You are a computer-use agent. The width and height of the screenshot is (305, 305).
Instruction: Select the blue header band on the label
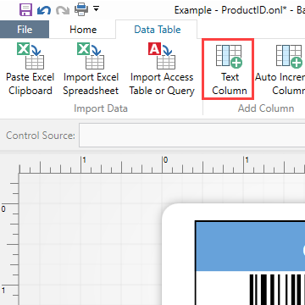click(251, 247)
